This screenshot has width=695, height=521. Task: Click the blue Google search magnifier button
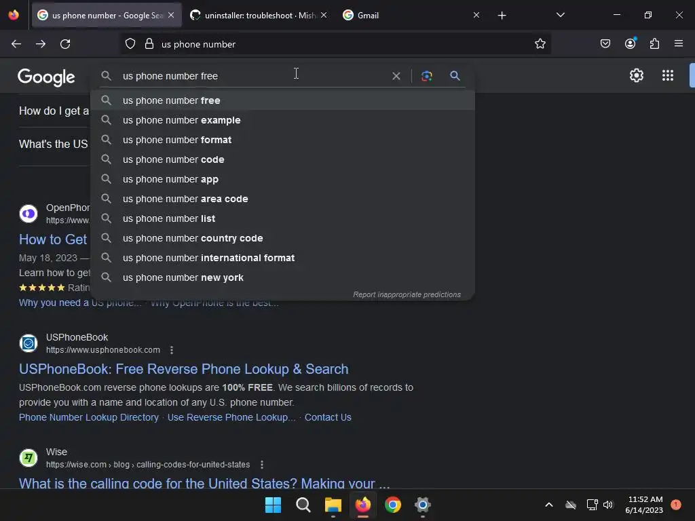(x=455, y=76)
